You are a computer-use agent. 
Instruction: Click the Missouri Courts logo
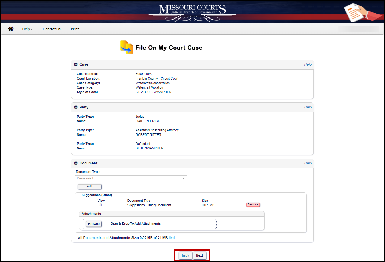193,12
